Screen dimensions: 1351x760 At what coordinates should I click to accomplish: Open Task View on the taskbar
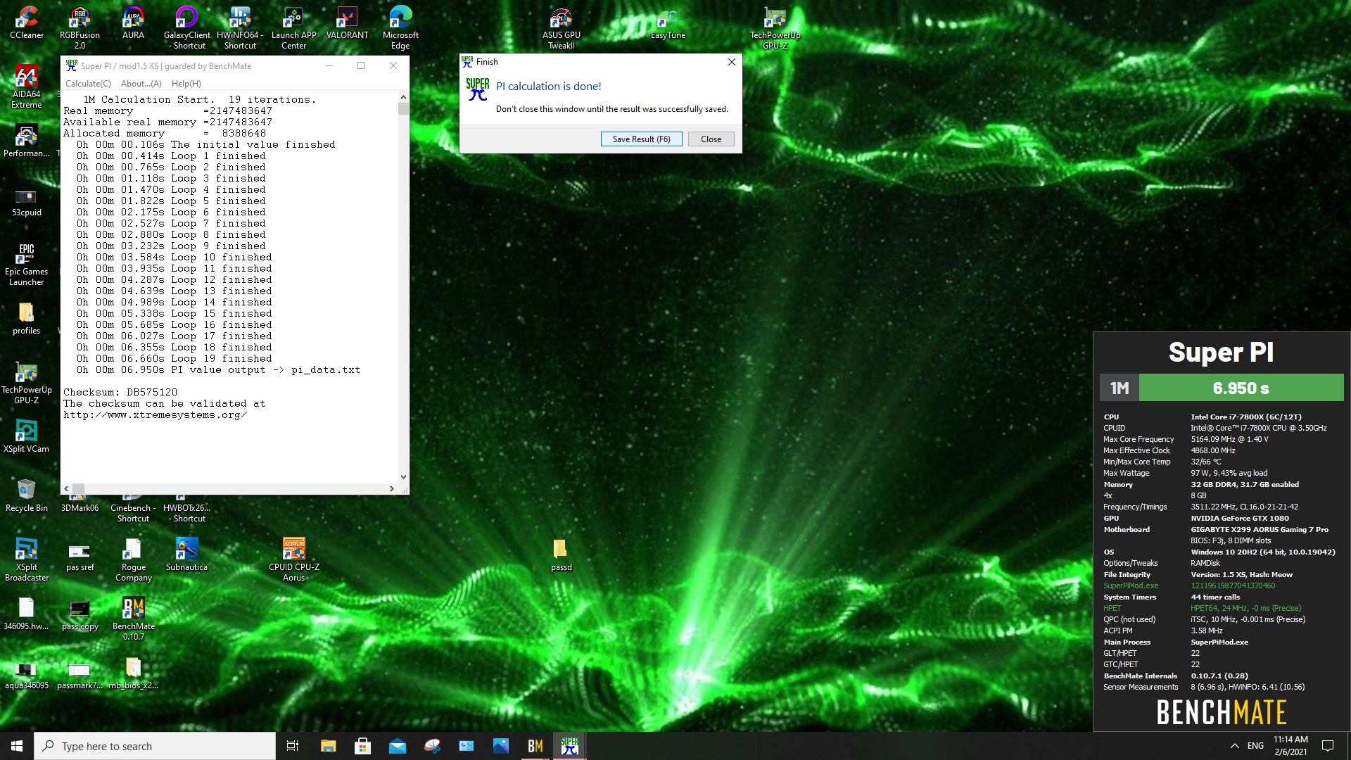[293, 746]
